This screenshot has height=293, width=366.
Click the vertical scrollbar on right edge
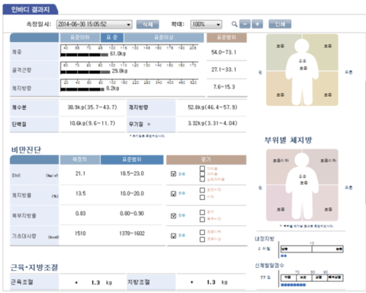tap(365, 143)
